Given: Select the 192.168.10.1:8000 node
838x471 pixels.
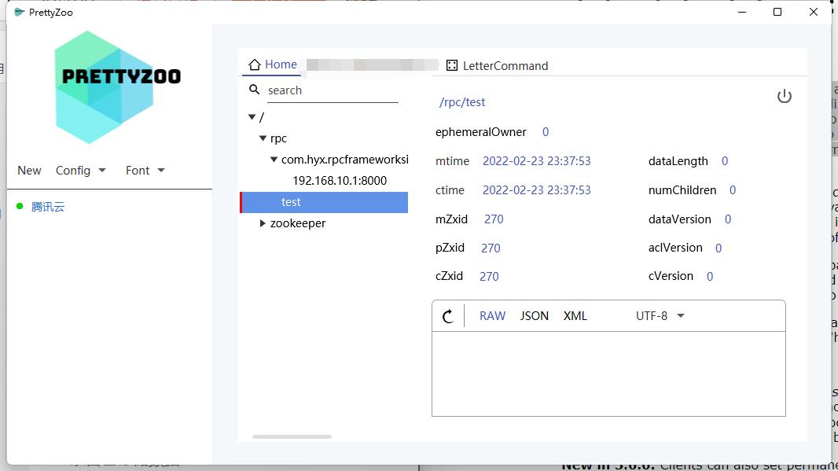Looking at the screenshot, I should (340, 181).
